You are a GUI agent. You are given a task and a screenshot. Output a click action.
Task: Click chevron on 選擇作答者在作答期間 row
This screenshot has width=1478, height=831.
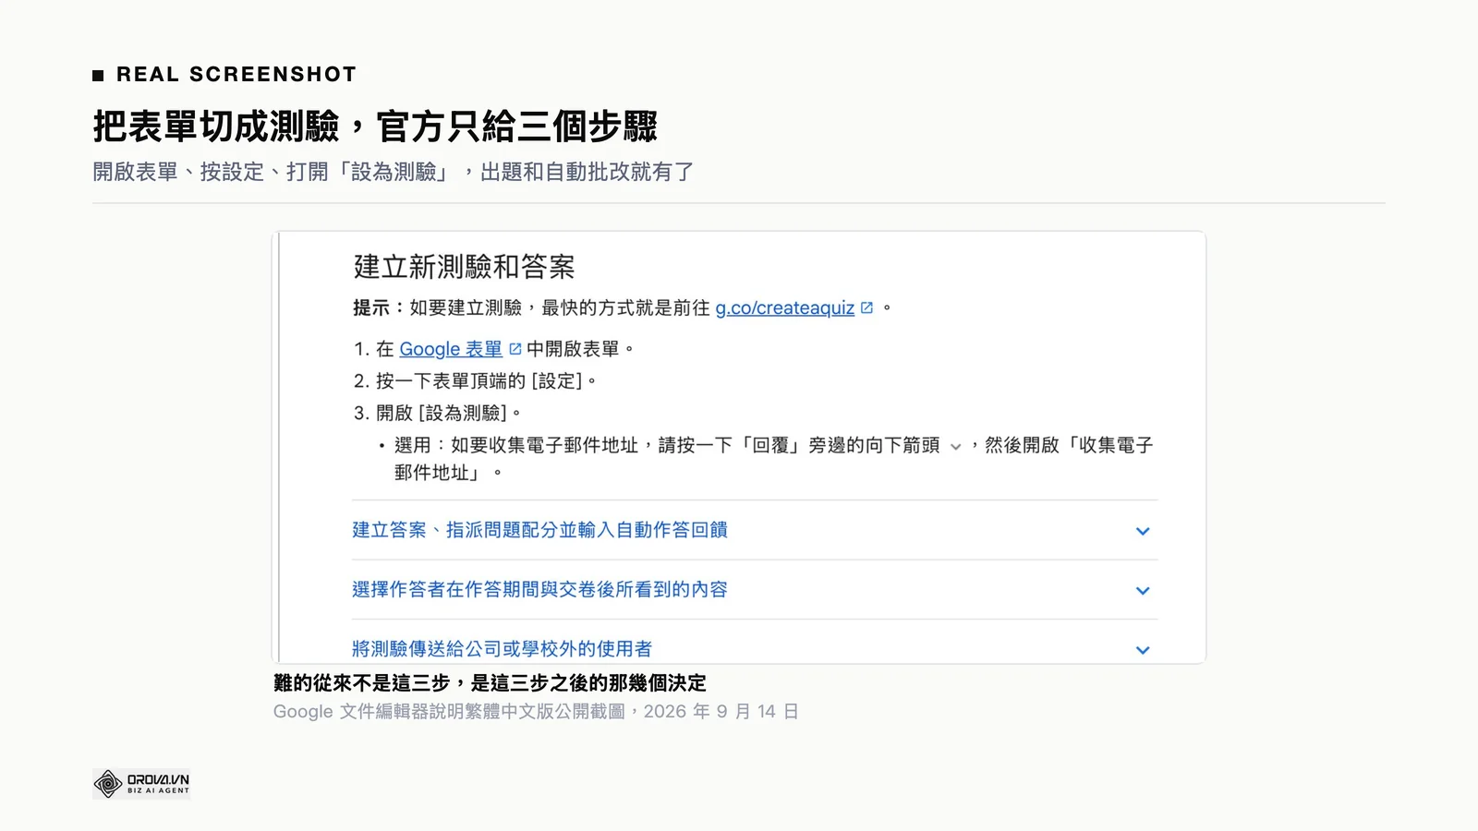click(x=1143, y=591)
